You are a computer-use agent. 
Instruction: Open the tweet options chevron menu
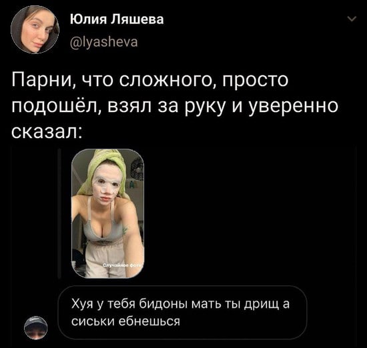coord(352,19)
